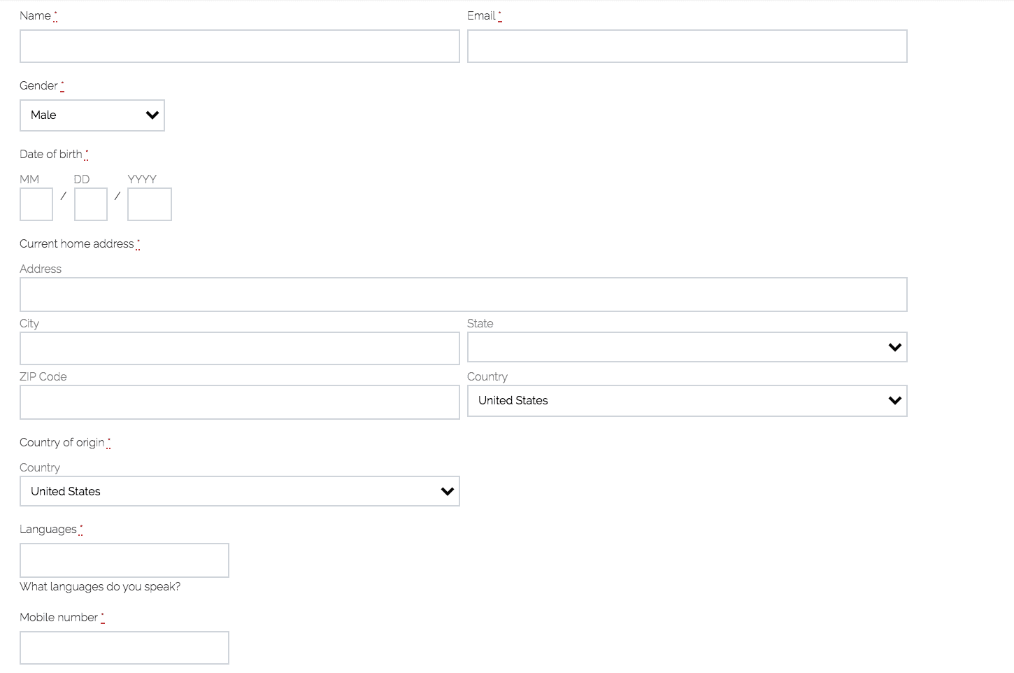
Task: Click the YYYY year field
Action: click(150, 204)
